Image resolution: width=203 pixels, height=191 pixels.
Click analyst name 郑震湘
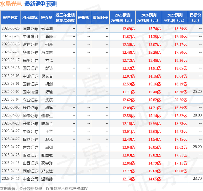(47, 29)
